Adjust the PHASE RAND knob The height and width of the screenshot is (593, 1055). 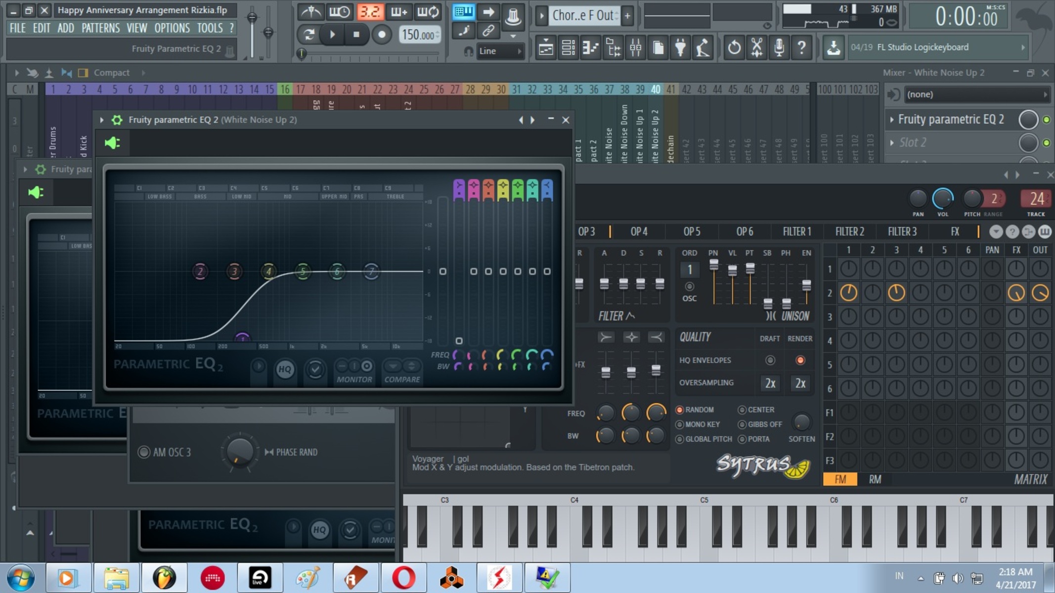pos(240,451)
